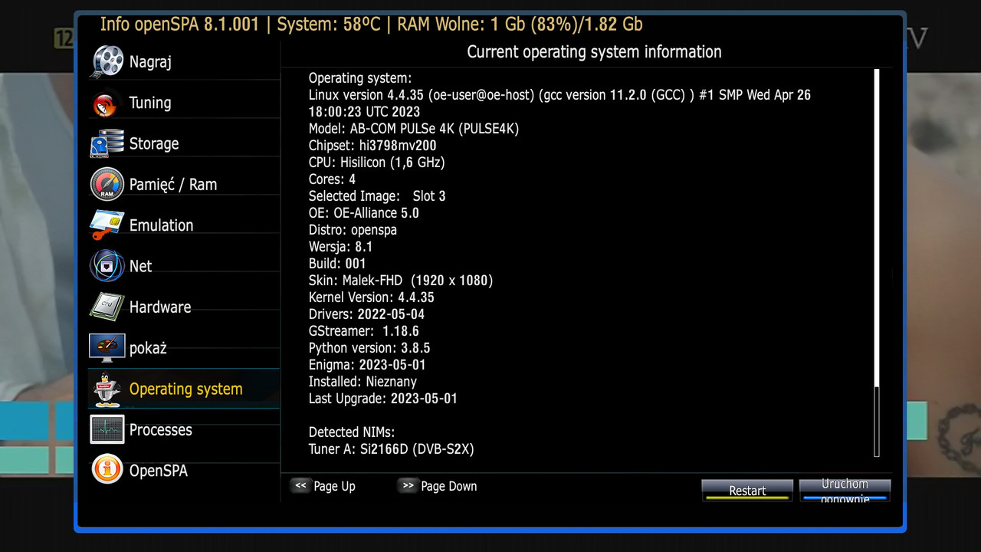981x552 pixels.
Task: Click the Page Up arrow key icon
Action: [x=300, y=485]
